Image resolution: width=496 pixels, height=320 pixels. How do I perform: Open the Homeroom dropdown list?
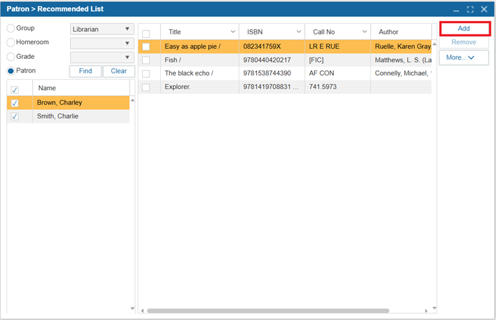point(102,44)
